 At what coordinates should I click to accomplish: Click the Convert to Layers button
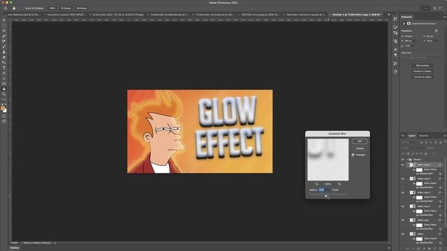[423, 77]
